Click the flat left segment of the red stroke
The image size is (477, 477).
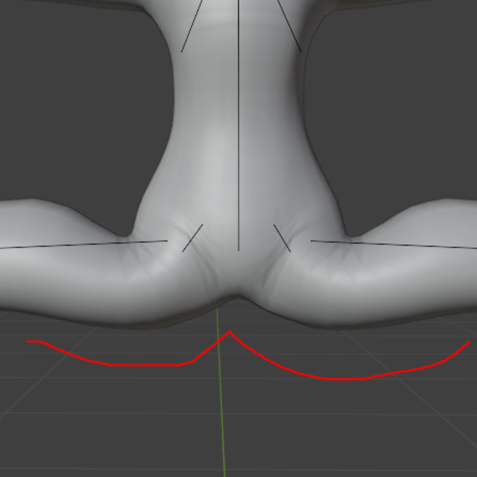tap(143, 365)
